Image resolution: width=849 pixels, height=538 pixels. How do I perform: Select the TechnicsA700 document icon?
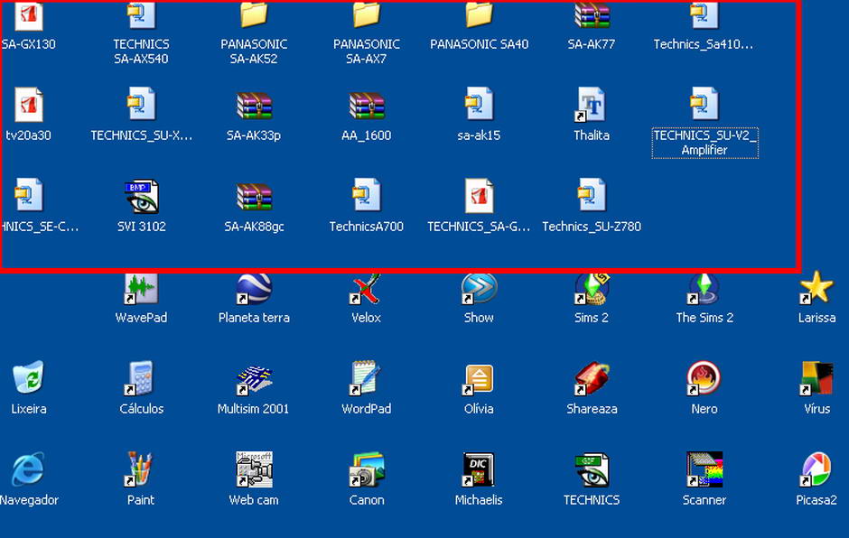tap(367, 194)
